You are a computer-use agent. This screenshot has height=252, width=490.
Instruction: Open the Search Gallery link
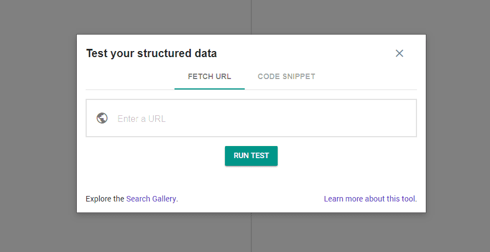[x=151, y=199]
